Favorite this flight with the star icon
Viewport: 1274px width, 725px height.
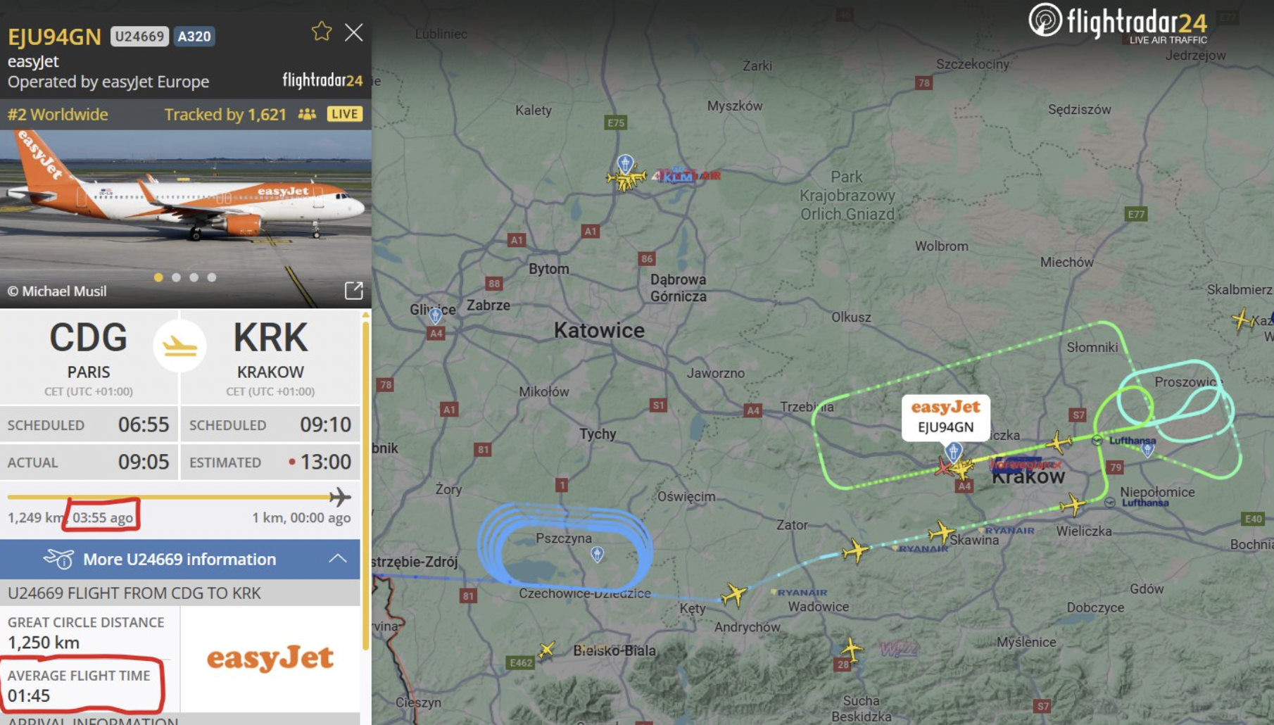322,32
